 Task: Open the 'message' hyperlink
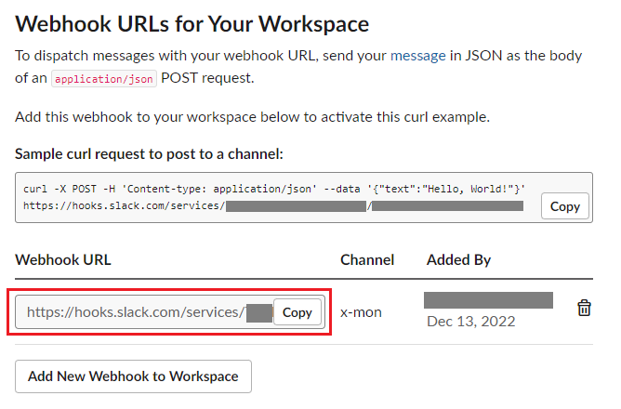(417, 56)
